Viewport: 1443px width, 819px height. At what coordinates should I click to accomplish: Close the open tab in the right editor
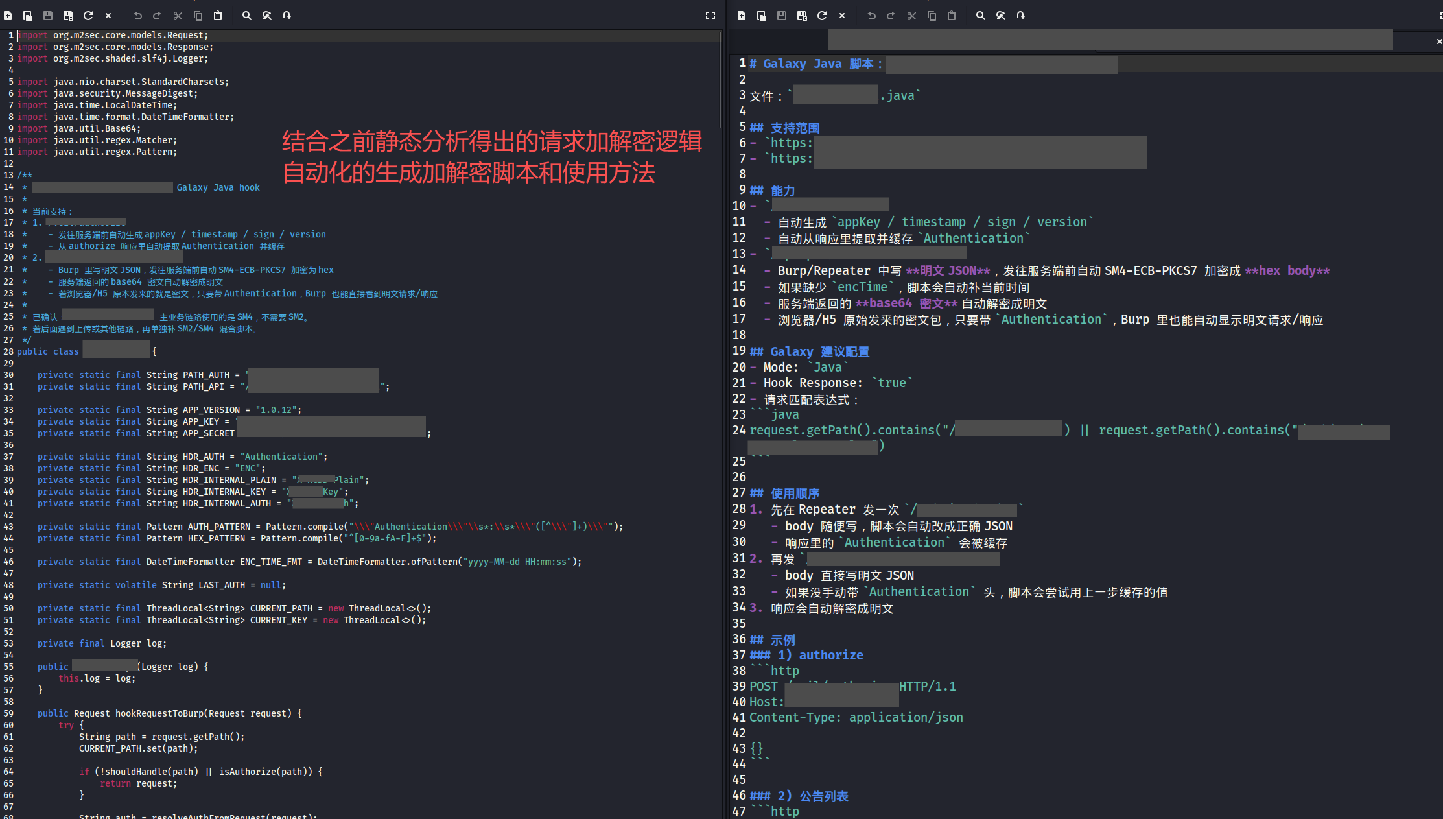coord(1439,42)
